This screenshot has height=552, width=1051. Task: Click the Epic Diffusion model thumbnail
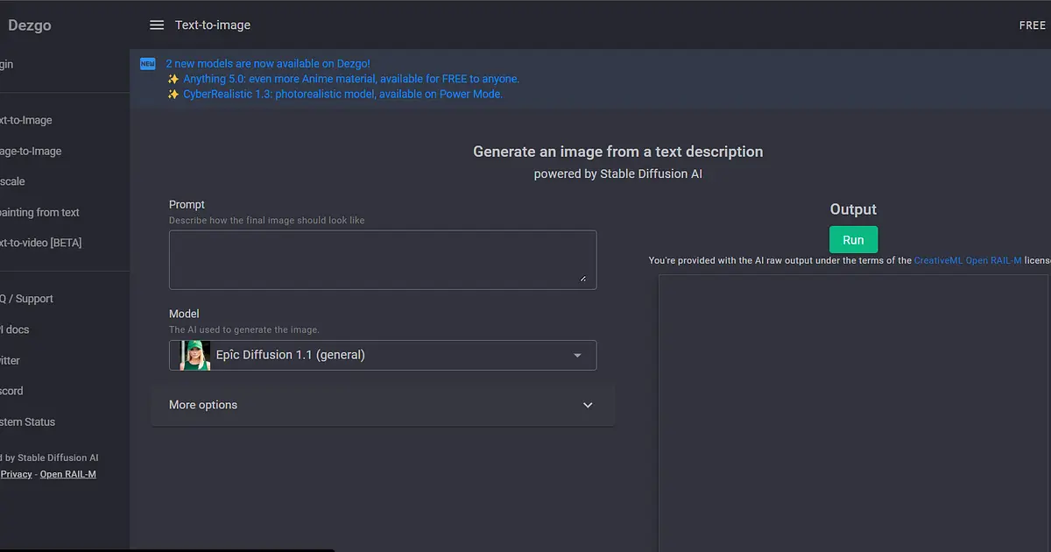click(195, 355)
